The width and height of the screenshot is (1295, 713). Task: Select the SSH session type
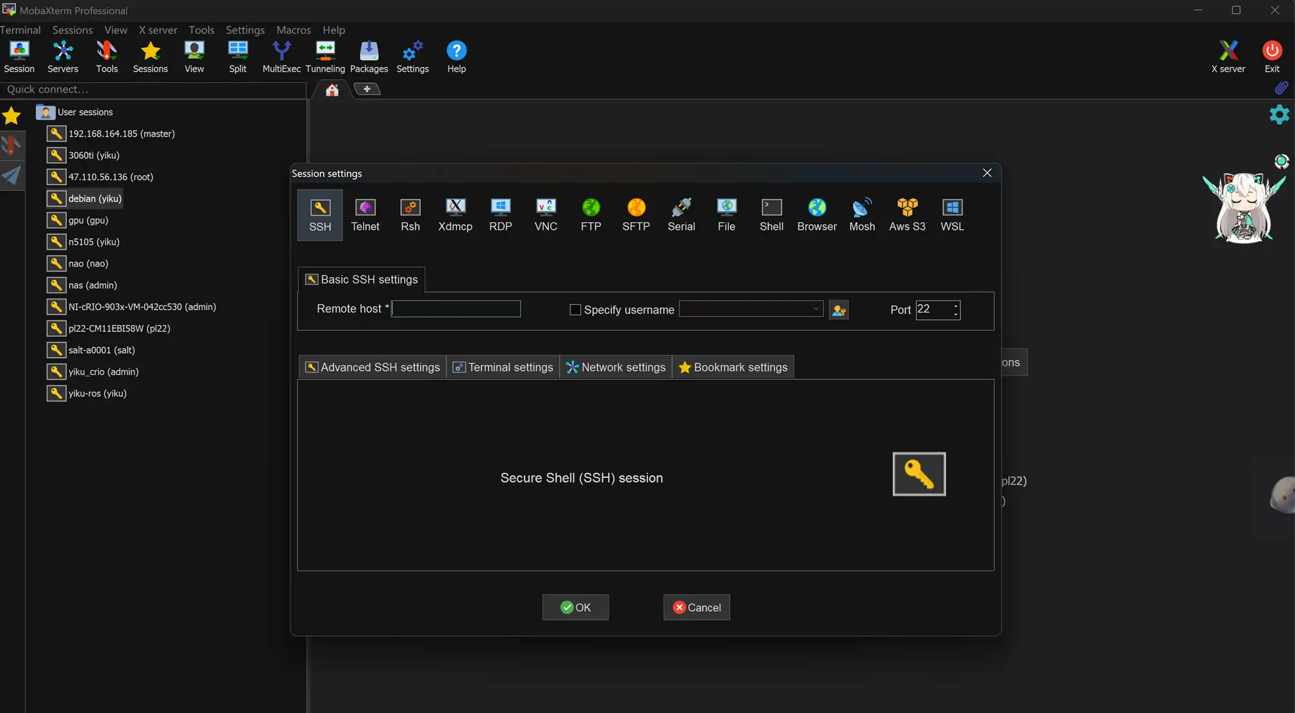(320, 215)
